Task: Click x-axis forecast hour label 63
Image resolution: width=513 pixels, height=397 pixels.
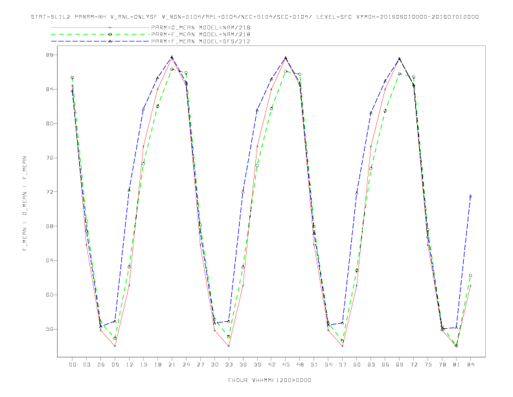Action: [x=371, y=365]
